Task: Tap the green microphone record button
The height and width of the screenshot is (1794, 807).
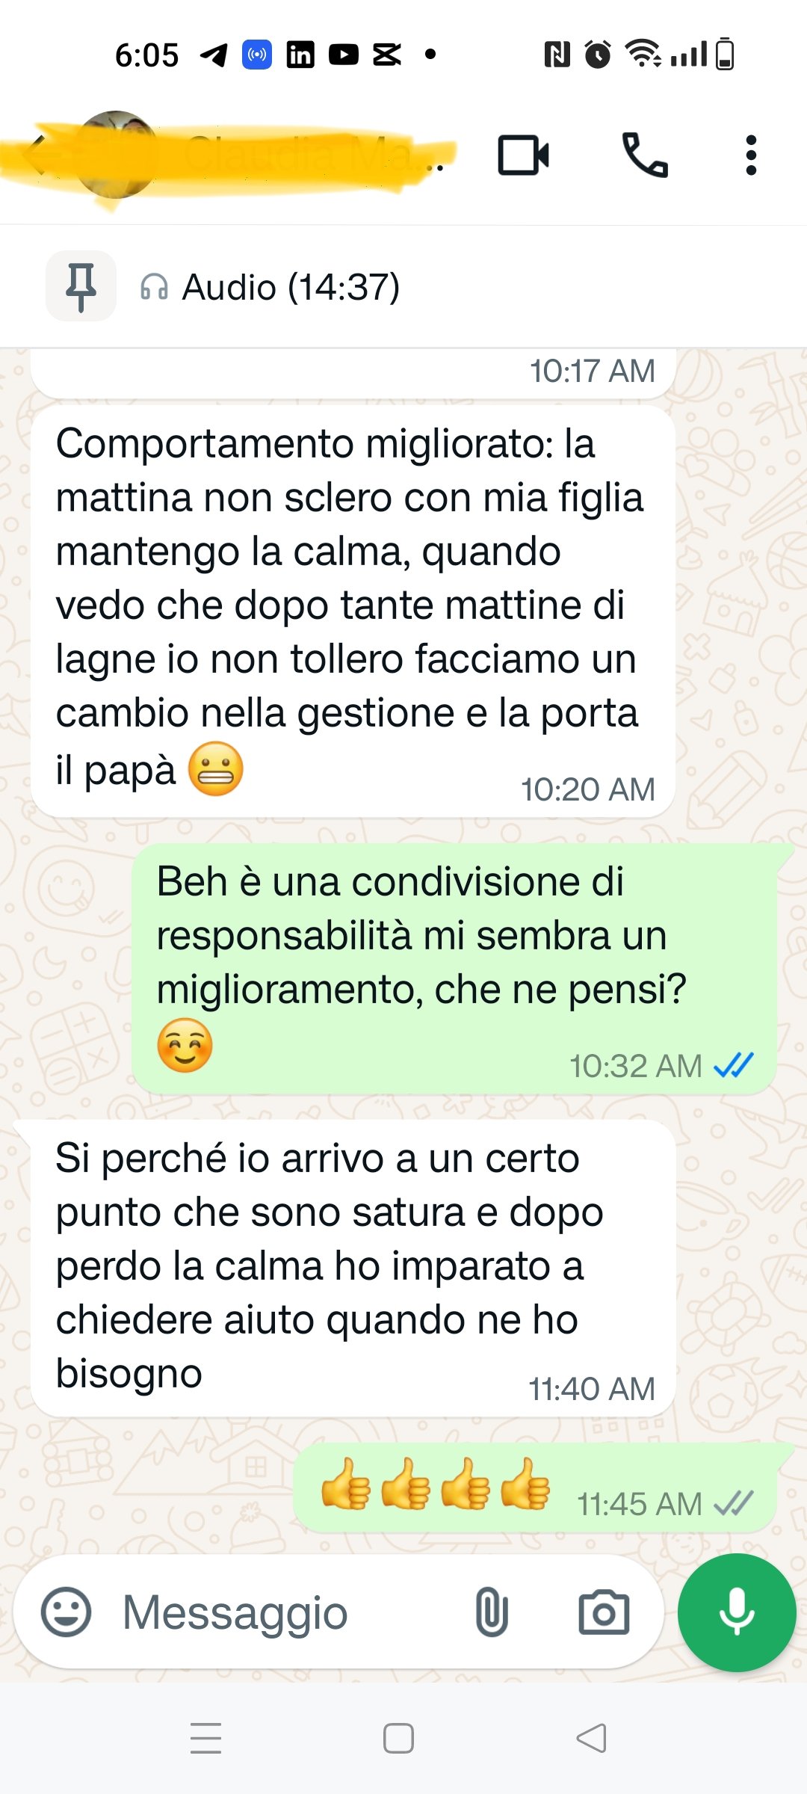Action: click(737, 1612)
